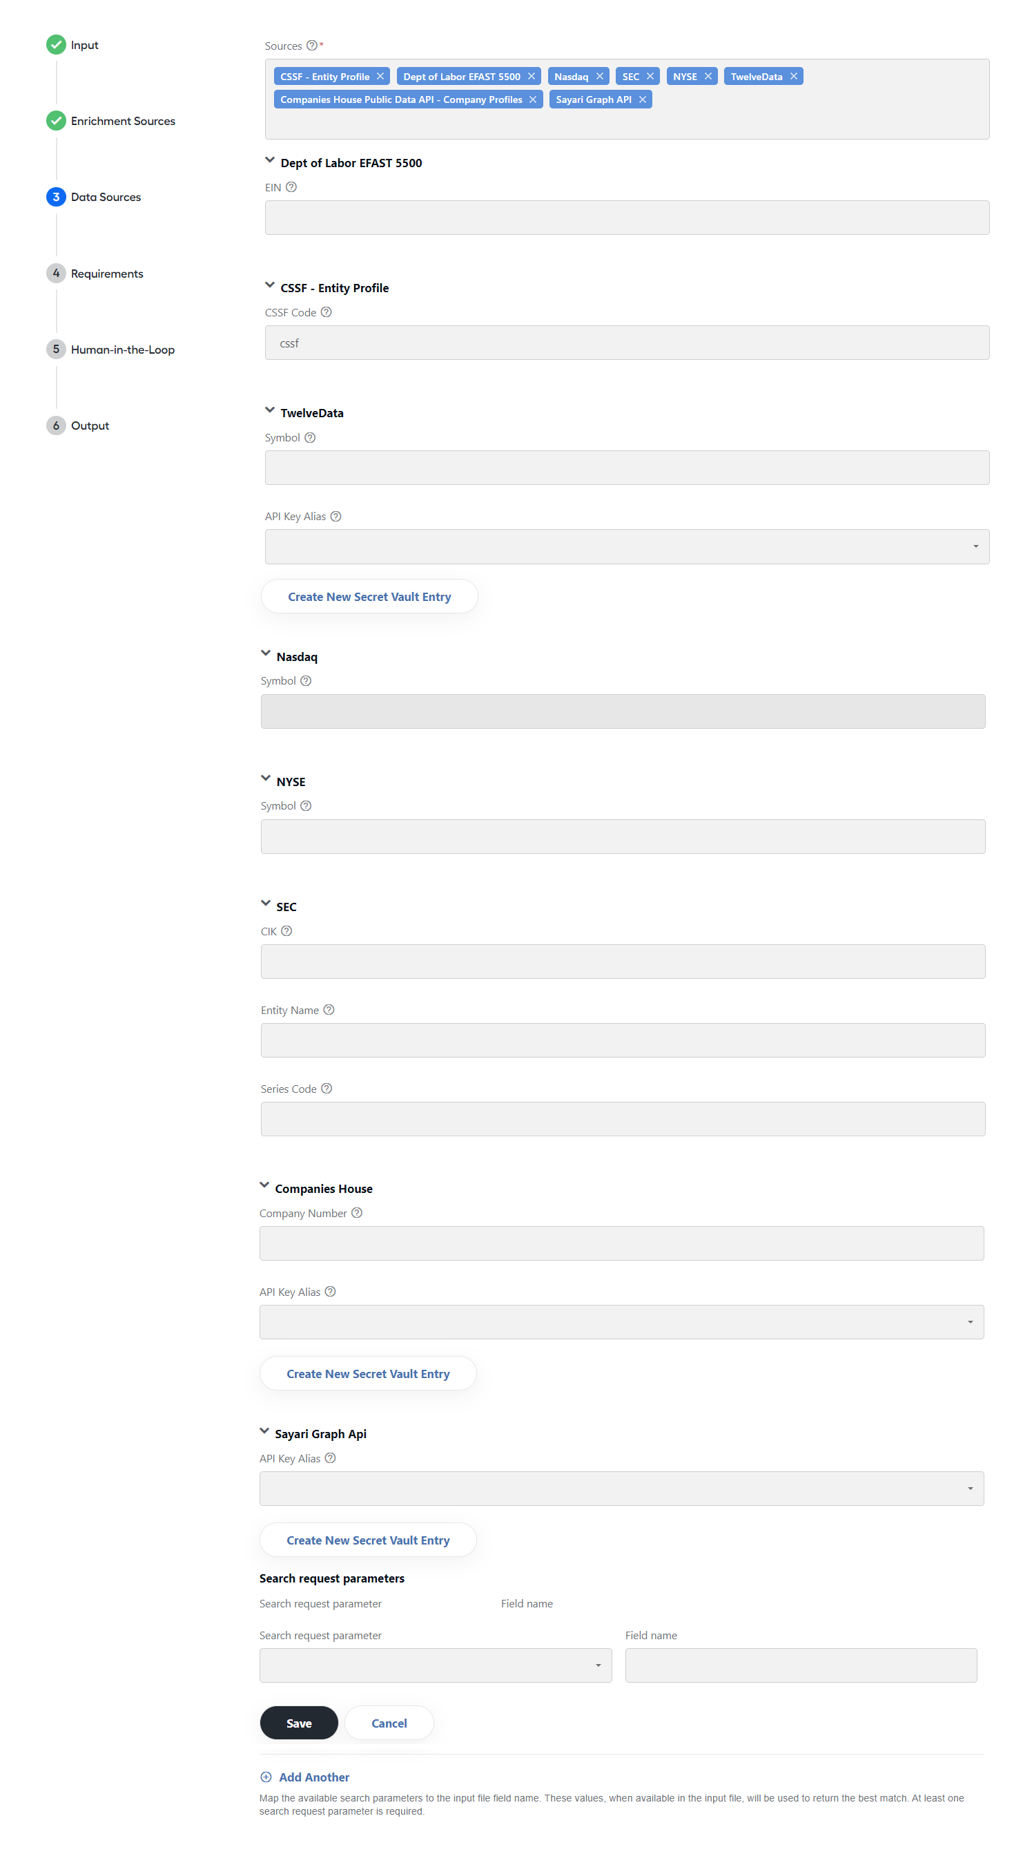The height and width of the screenshot is (1854, 1032).
Task: Click the Cancel button
Action: tap(389, 1722)
